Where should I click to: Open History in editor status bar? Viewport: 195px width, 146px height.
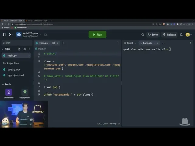point(115,124)
